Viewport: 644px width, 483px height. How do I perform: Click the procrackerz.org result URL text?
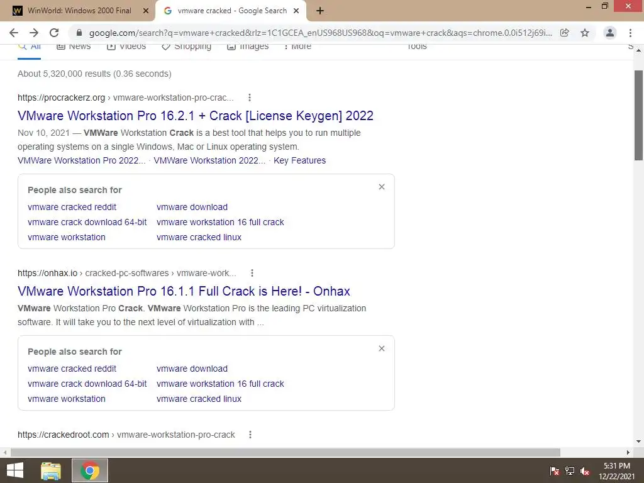click(x=125, y=97)
